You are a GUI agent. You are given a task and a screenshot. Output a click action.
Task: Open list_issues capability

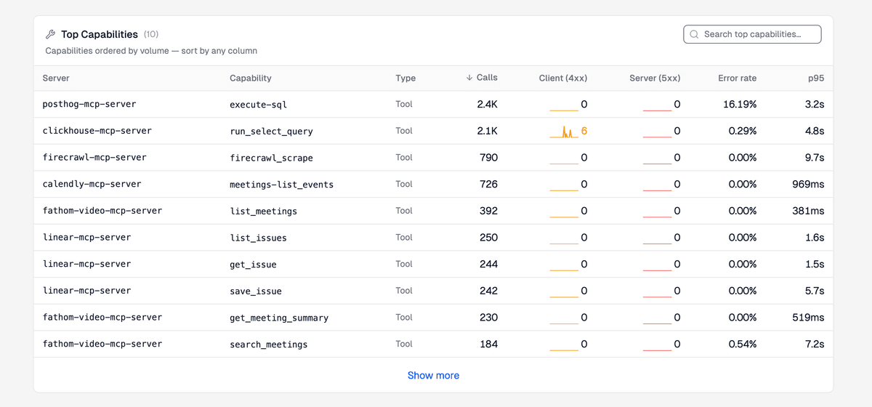[259, 238]
